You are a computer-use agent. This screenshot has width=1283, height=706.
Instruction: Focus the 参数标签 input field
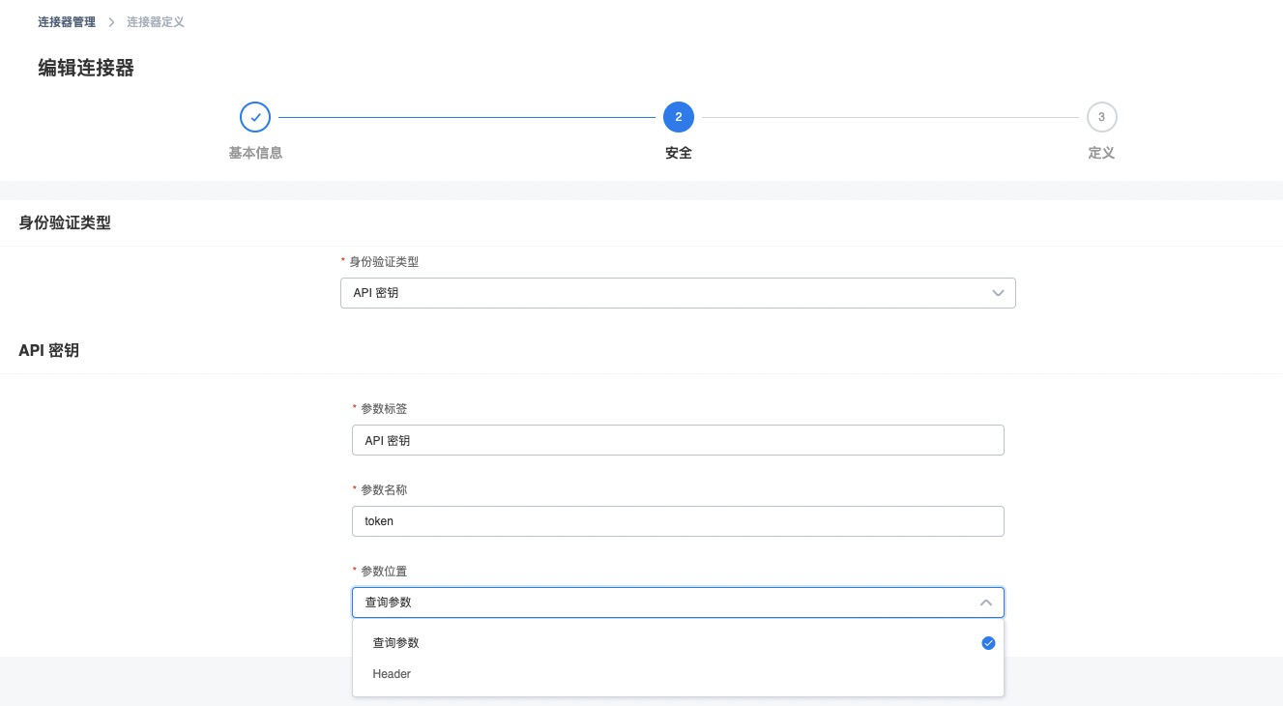(x=678, y=440)
